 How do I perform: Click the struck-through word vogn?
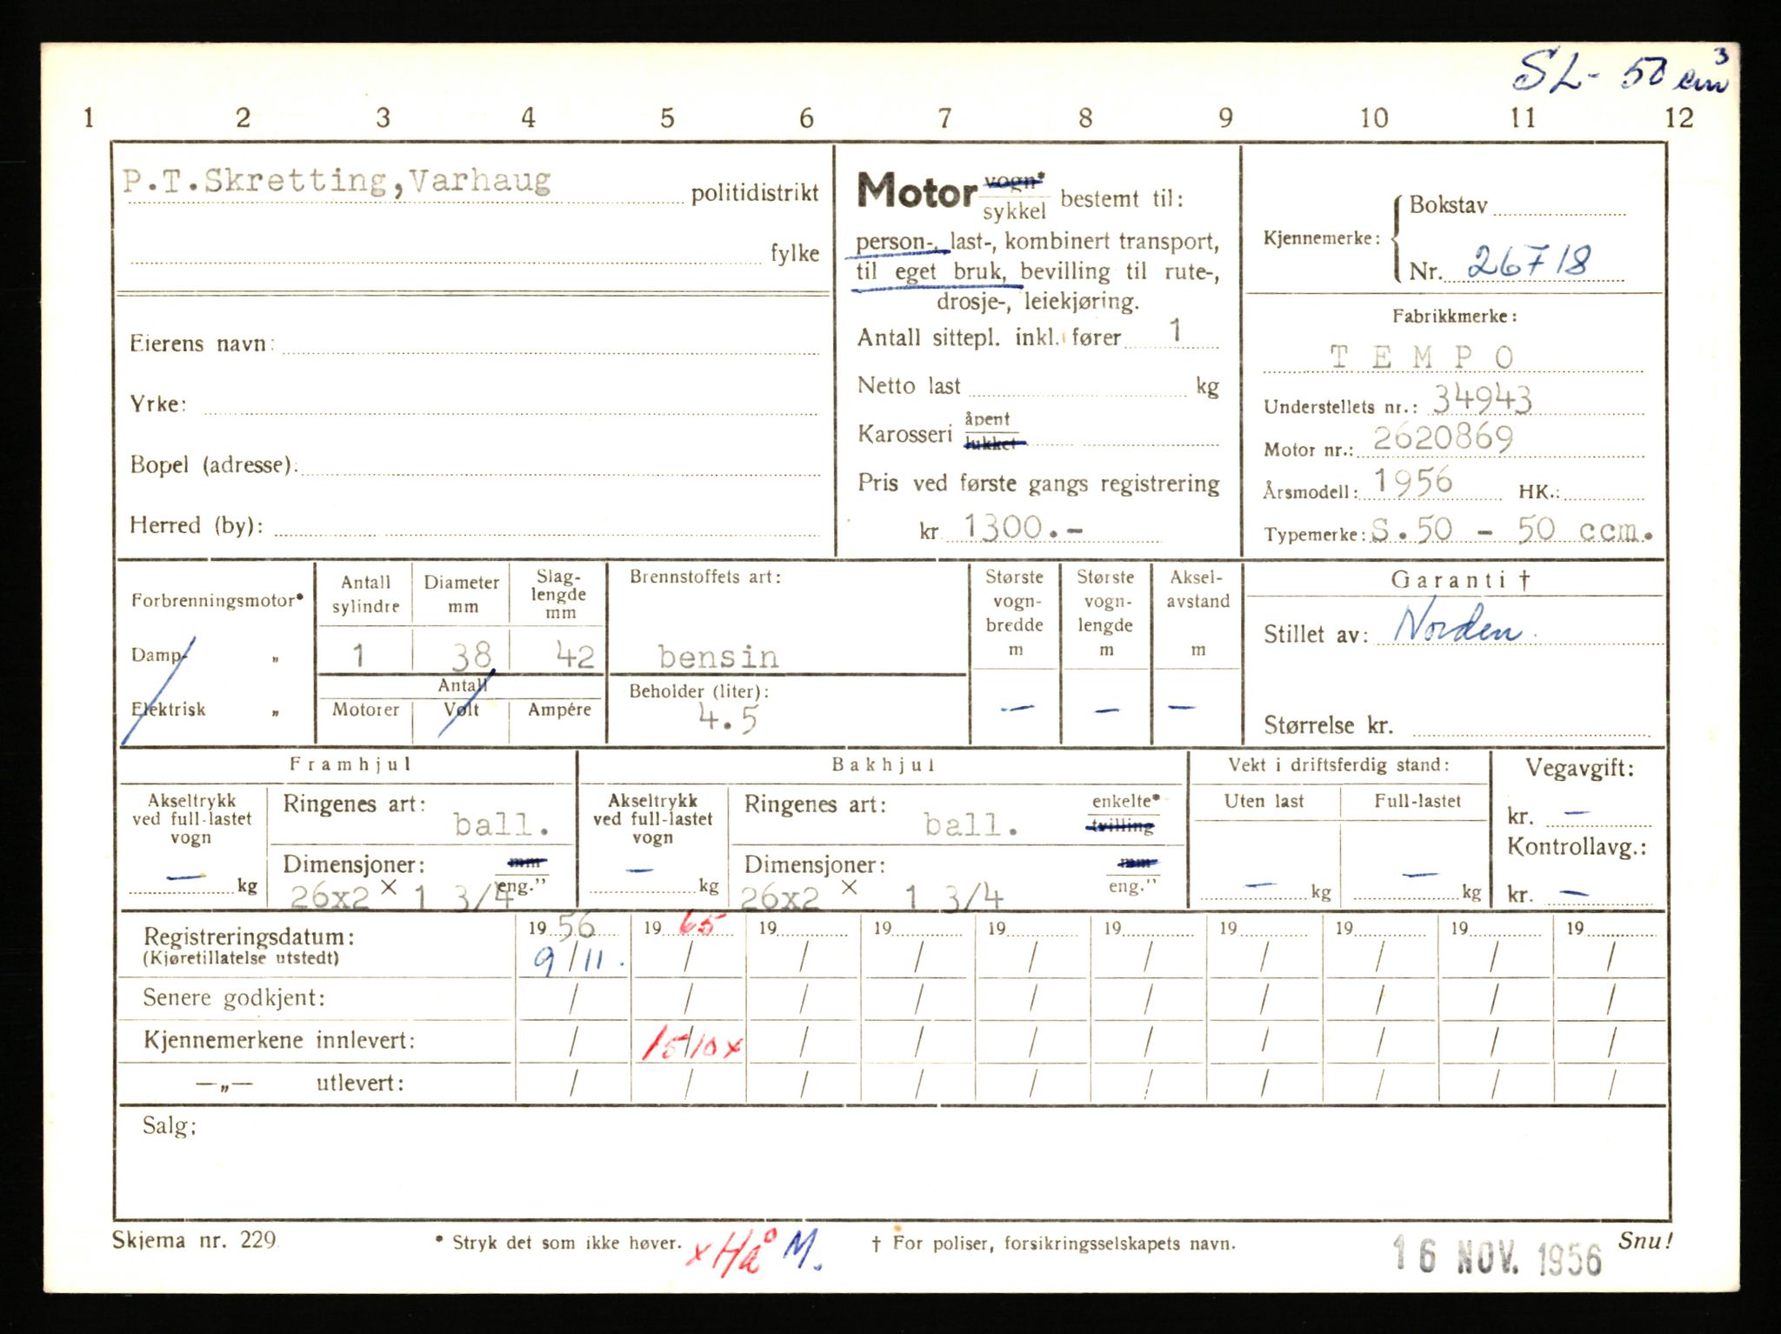[1013, 181]
